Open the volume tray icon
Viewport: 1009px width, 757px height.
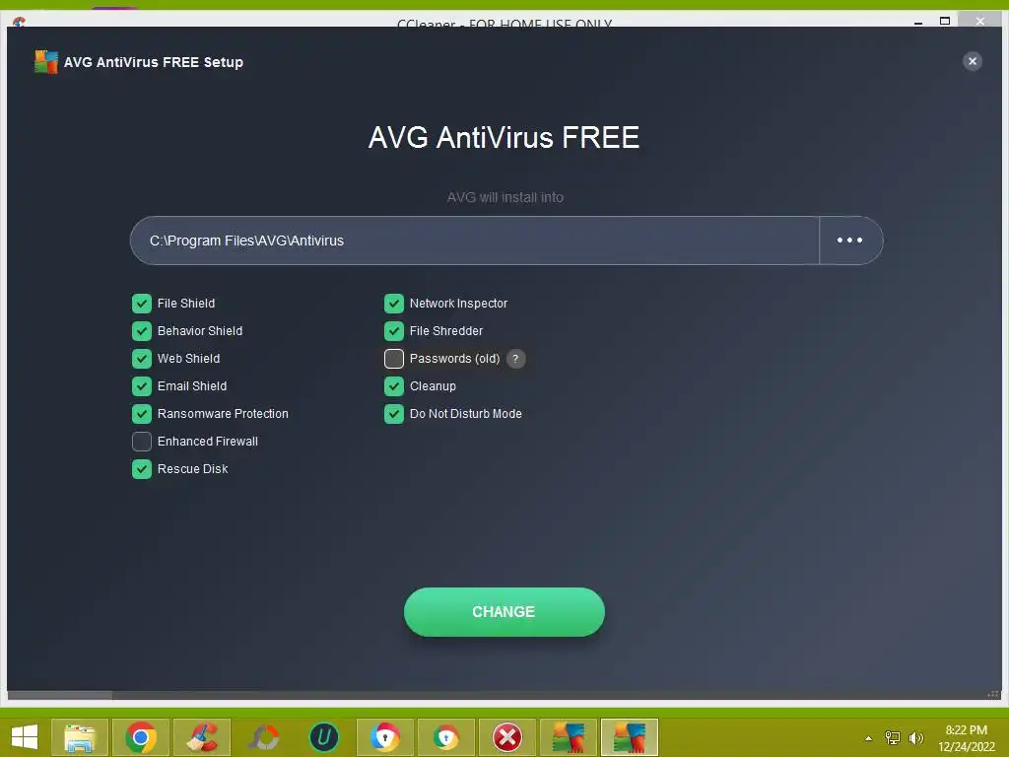point(915,737)
